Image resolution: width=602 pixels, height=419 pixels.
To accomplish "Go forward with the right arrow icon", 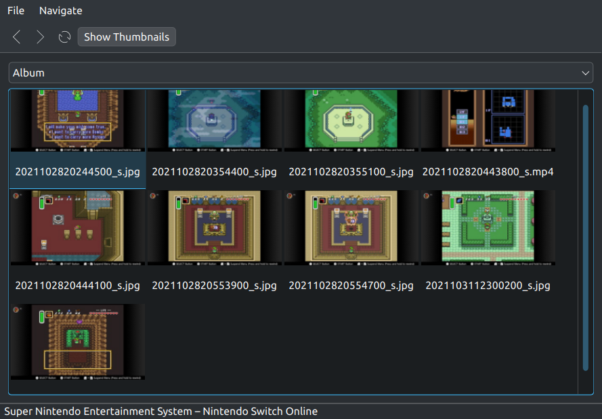I will tap(41, 37).
